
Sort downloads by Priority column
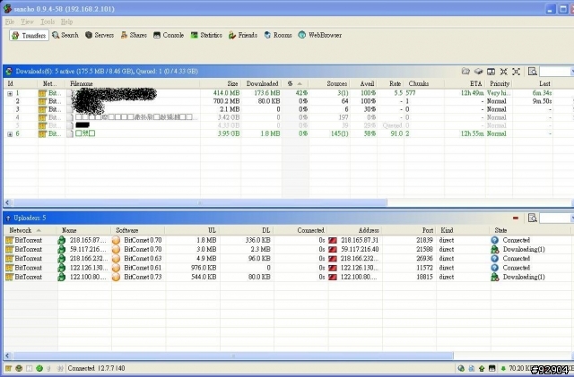[499, 84]
